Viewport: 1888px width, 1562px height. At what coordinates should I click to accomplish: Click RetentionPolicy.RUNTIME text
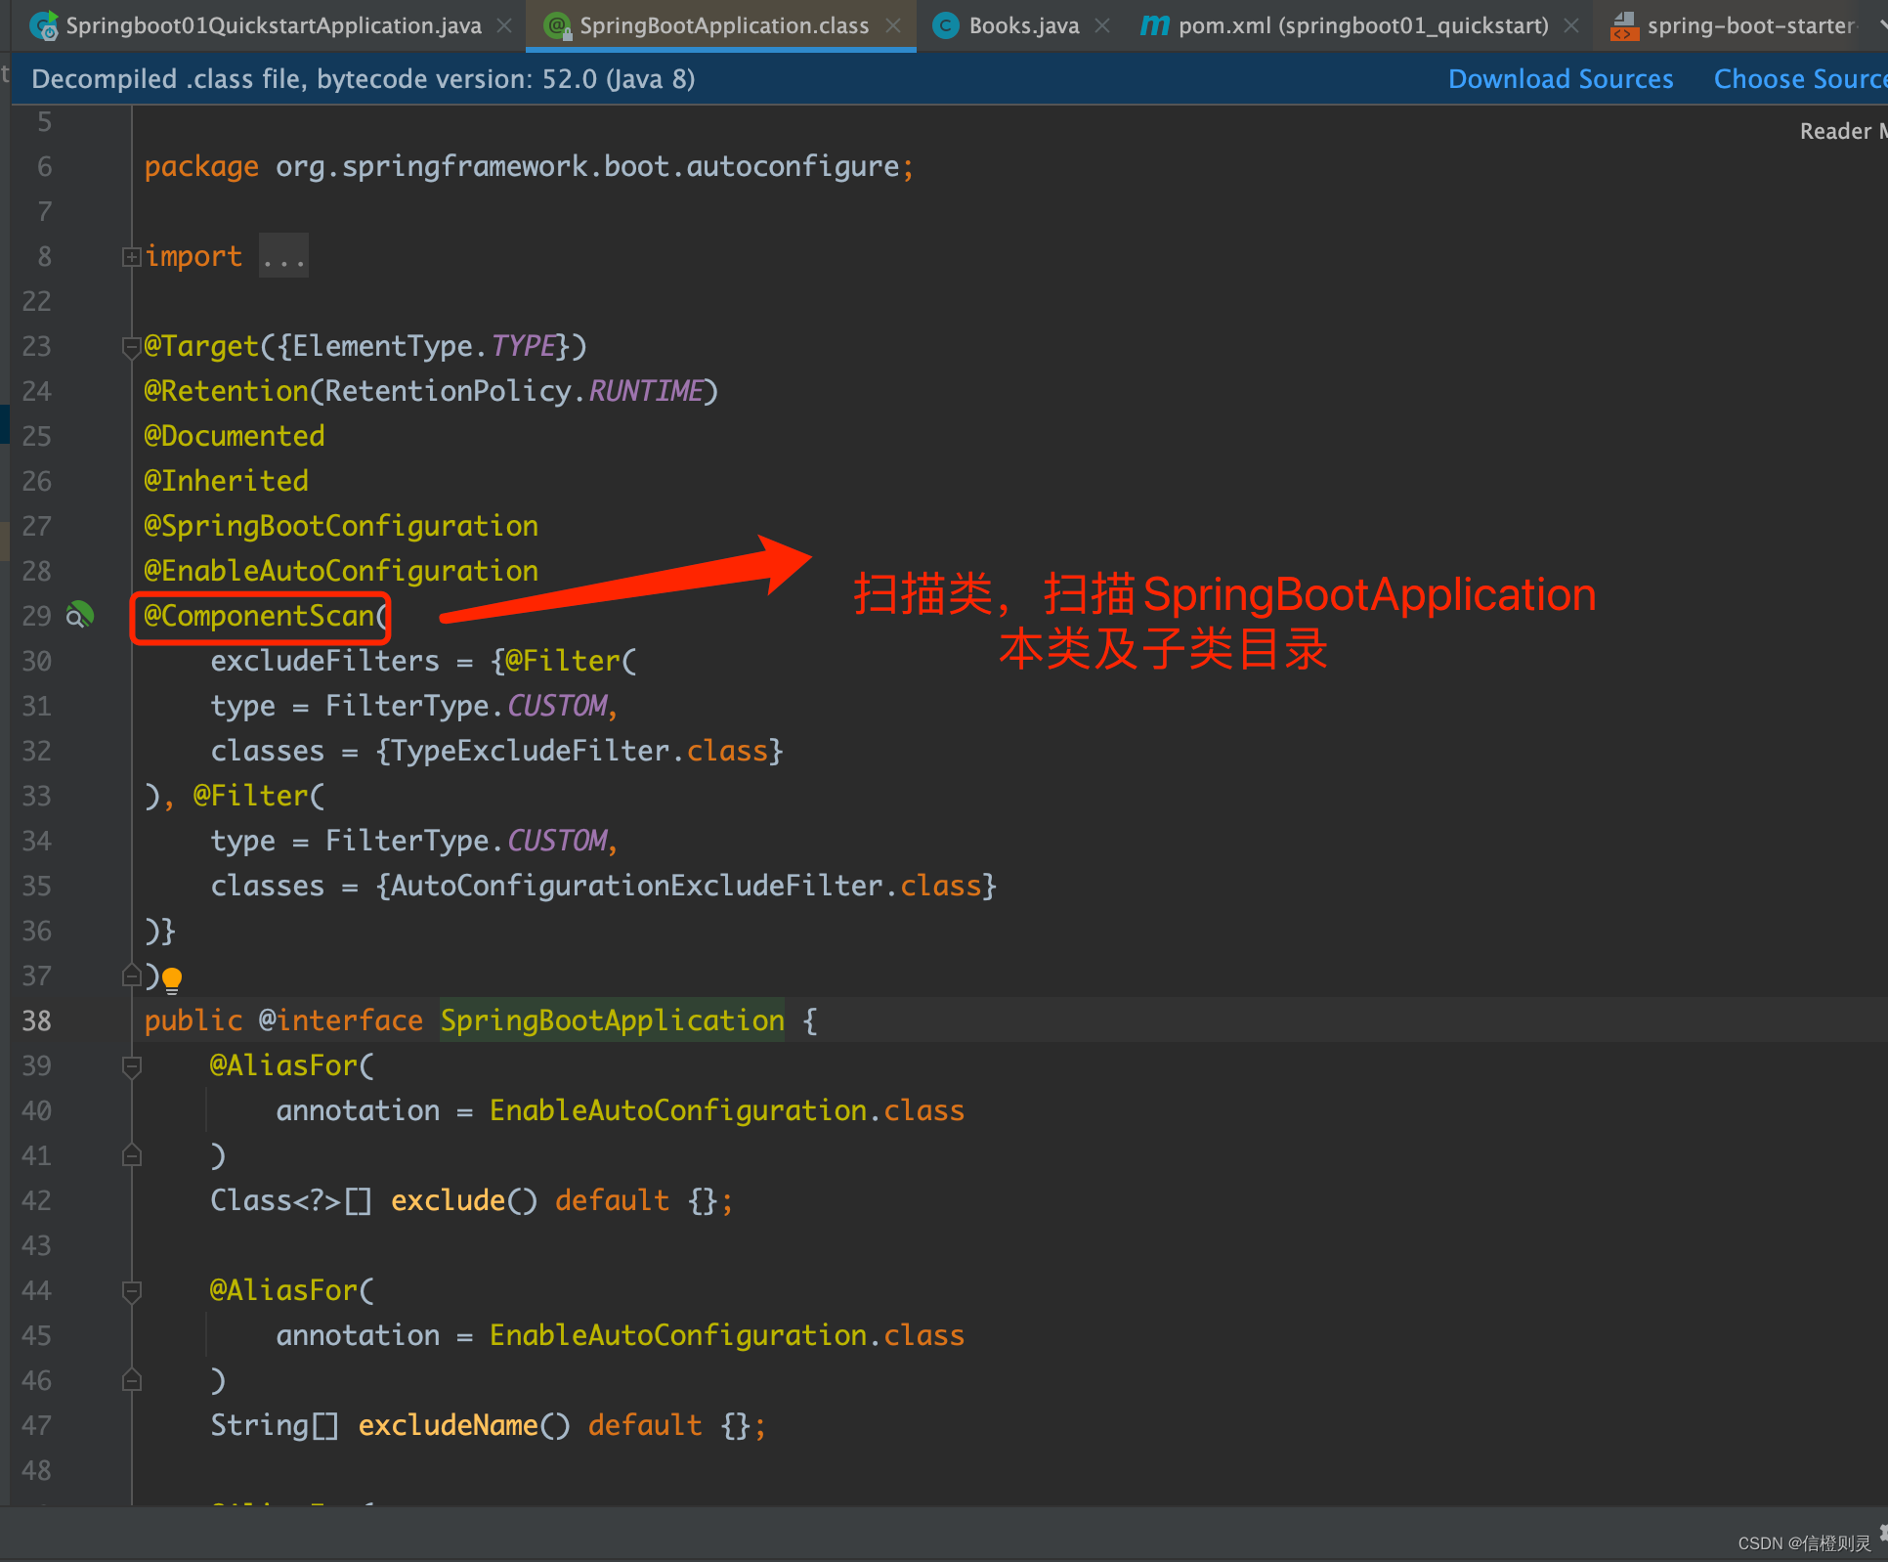pyautogui.click(x=514, y=391)
